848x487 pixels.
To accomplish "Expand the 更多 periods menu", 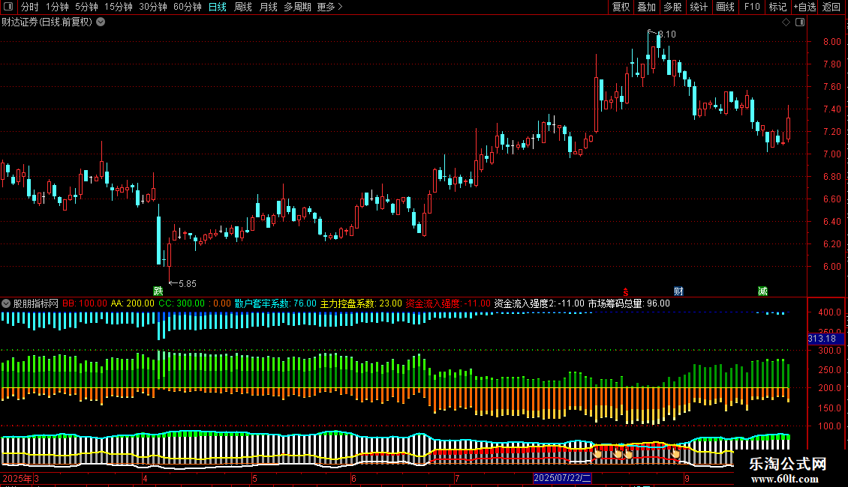I will (x=329, y=7).
